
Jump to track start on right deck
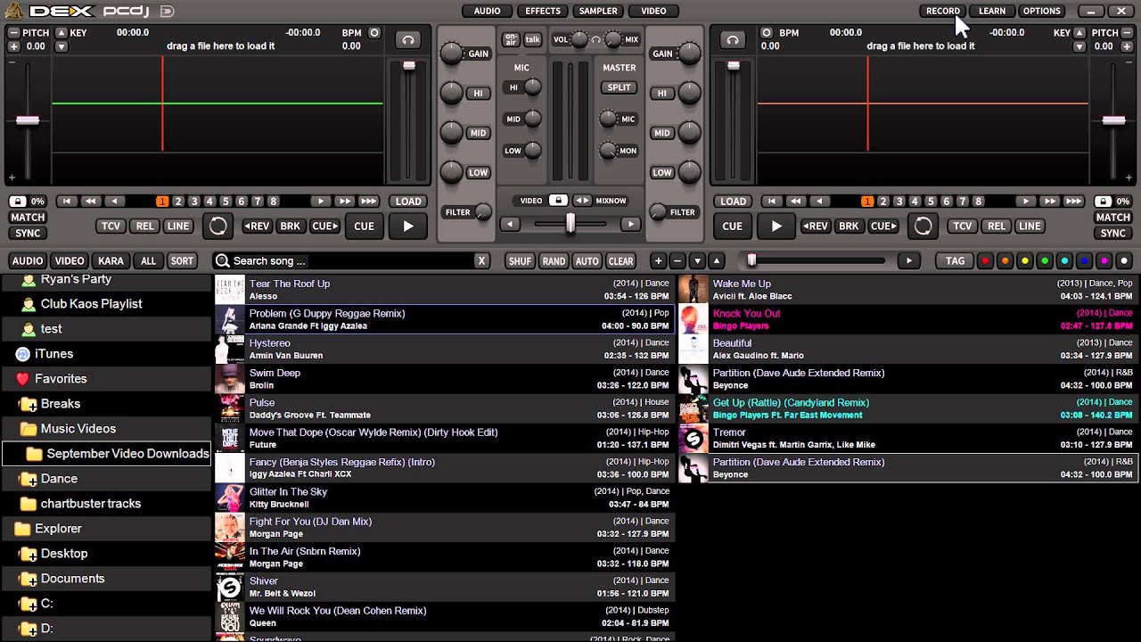tap(772, 202)
